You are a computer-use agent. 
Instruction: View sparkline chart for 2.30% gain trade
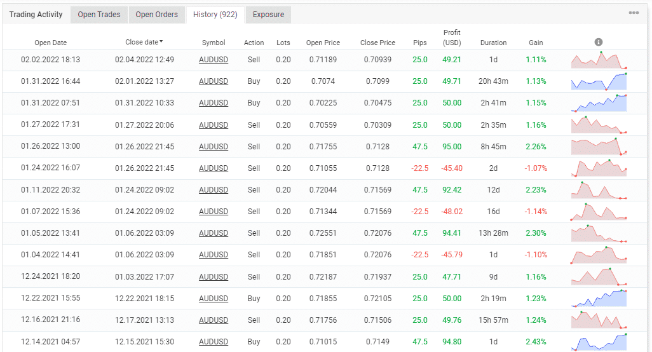[599, 233]
